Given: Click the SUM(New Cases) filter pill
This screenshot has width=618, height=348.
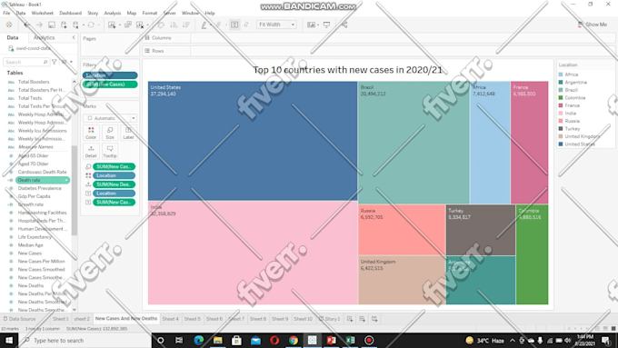Looking at the screenshot, I should 110,85.
